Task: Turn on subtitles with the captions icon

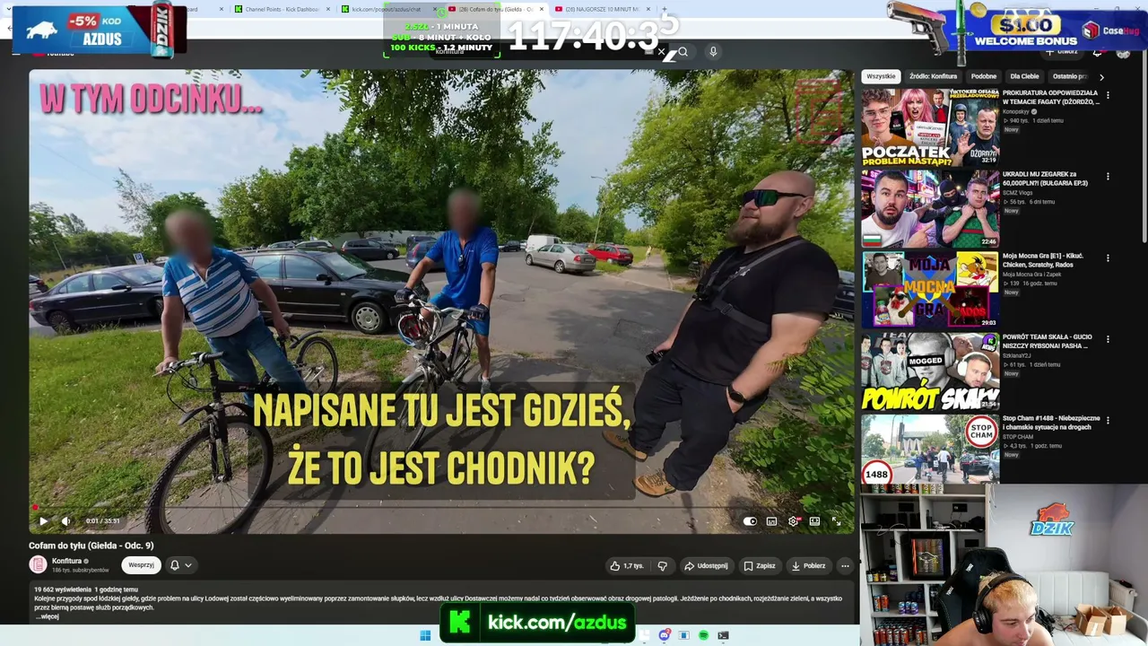Action: pos(771,521)
